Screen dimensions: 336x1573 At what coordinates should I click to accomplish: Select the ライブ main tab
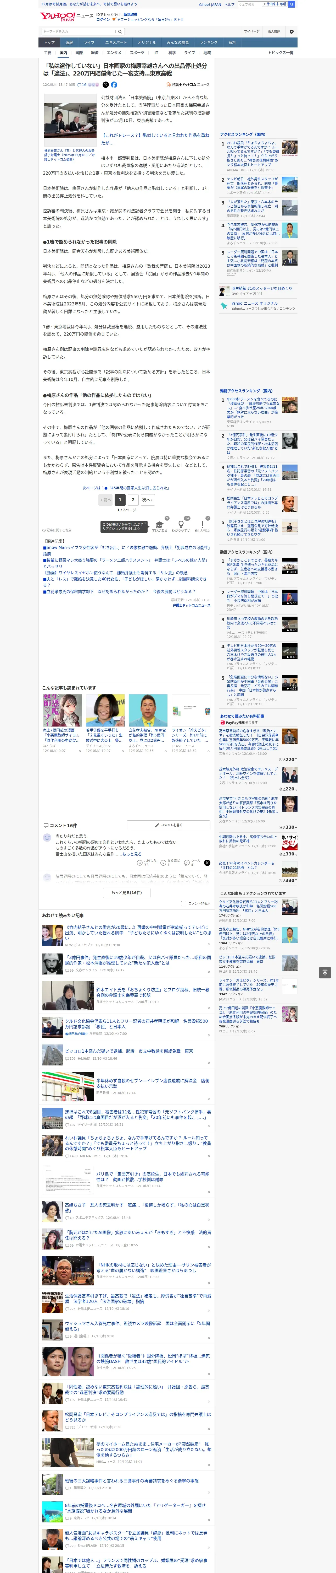point(89,43)
